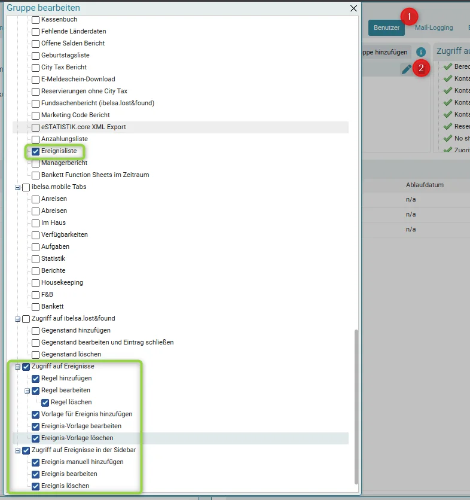This screenshot has width=470, height=500.
Task: Uncheck Ereignis-Vorlage löschen
Action: [36, 438]
